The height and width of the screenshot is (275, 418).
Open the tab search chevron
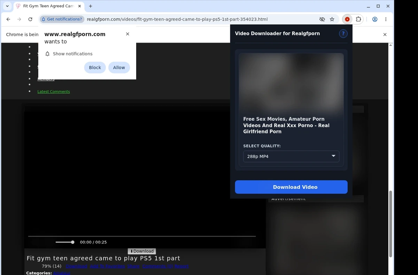[x=7, y=6]
